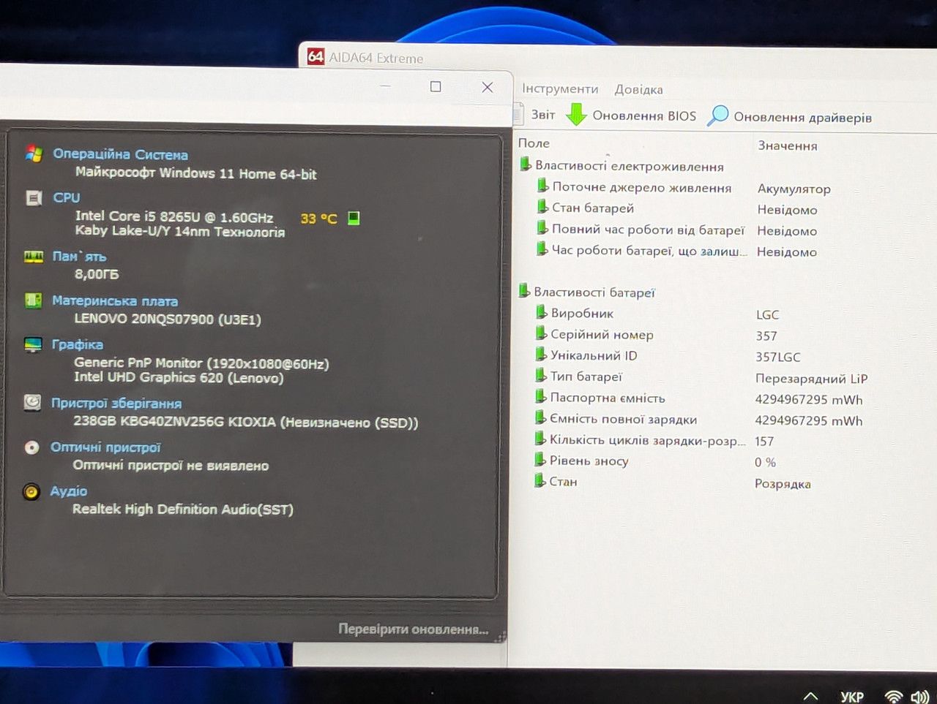Click the speaker icon beside Аудіо
937x704 pixels.
[x=31, y=491]
